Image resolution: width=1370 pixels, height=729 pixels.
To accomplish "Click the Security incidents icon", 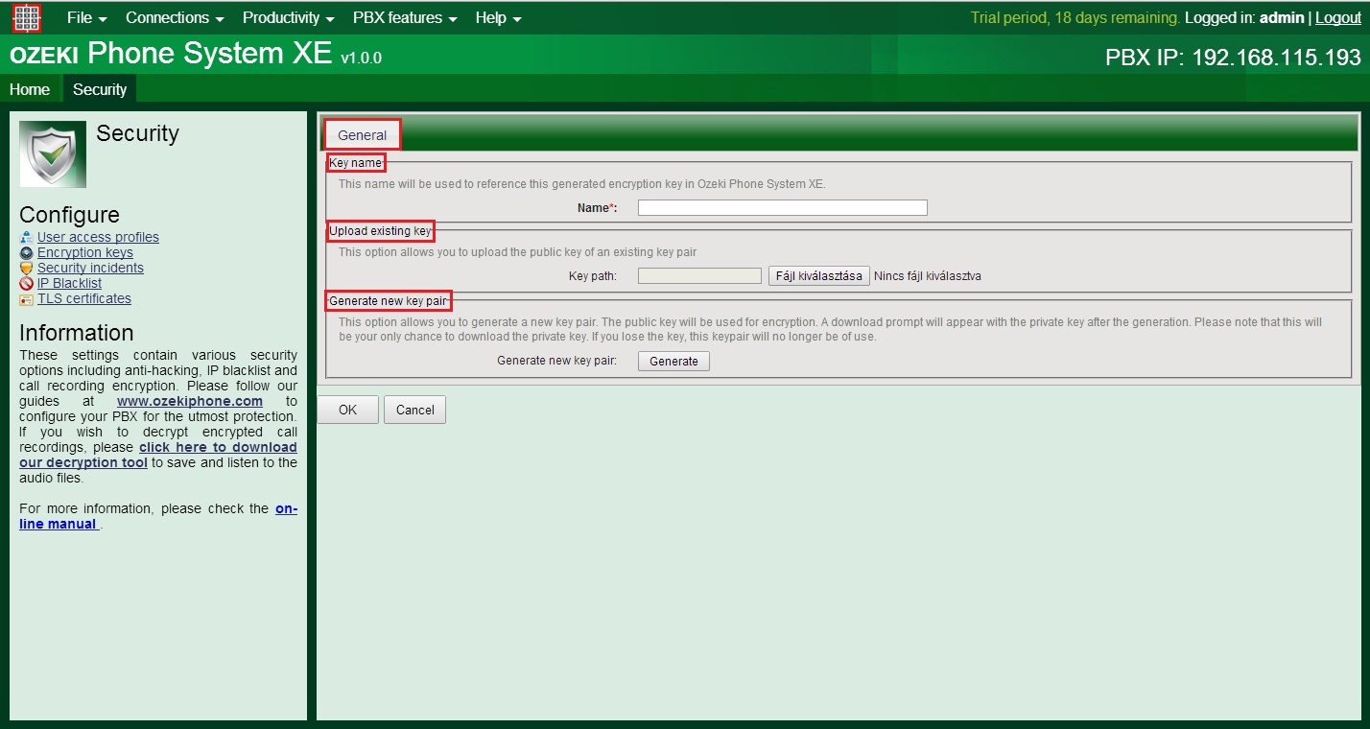I will click(27, 268).
